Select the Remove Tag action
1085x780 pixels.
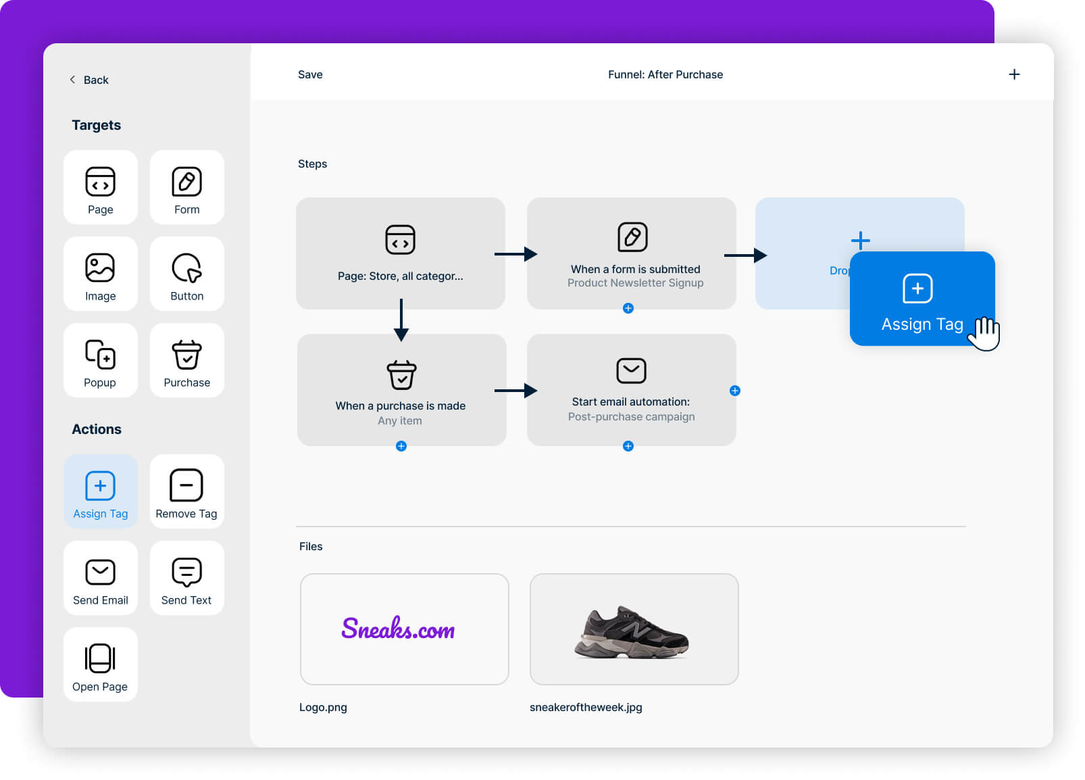(x=186, y=491)
